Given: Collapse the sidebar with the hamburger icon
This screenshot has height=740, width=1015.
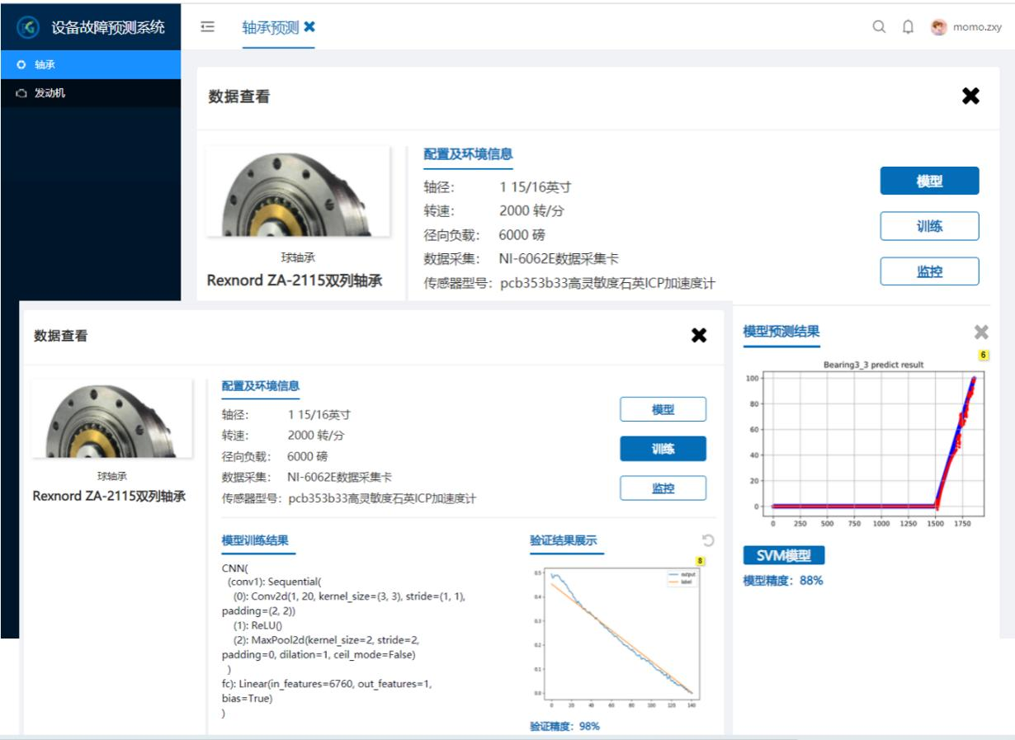Looking at the screenshot, I should coord(208,27).
